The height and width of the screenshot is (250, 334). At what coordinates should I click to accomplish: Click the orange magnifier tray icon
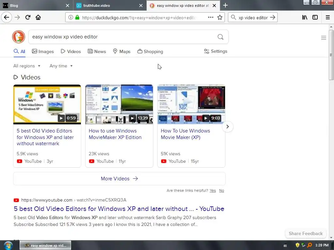tap(310, 245)
